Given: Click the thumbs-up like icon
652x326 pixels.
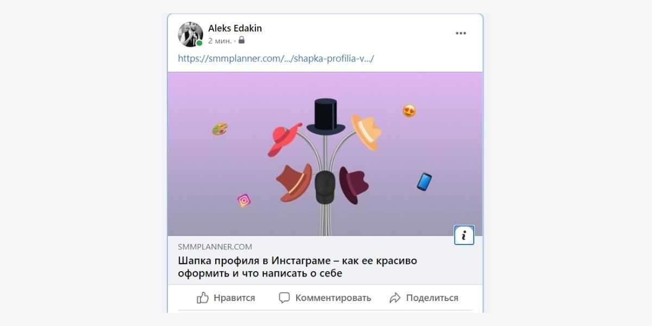Looking at the screenshot, I should pos(203,297).
